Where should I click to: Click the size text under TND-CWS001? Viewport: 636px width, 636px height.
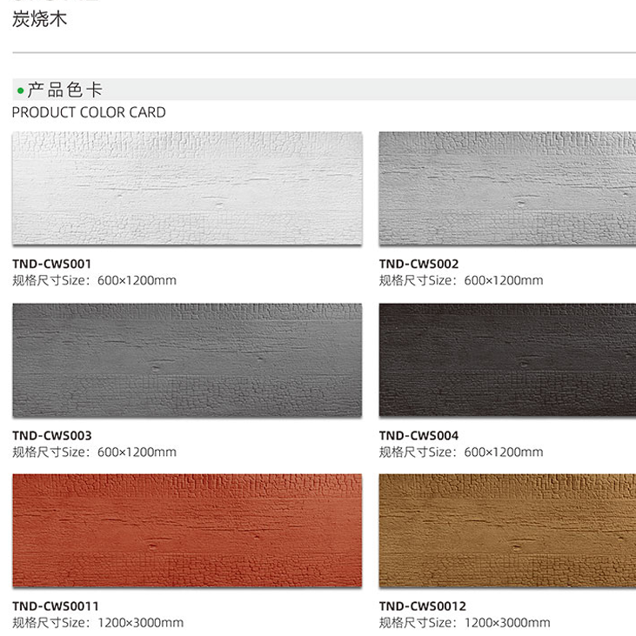coord(94,280)
